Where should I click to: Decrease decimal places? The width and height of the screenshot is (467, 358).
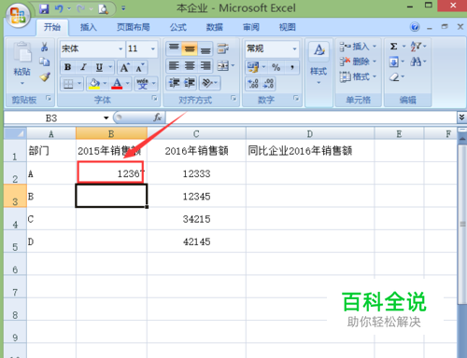[x=268, y=84]
